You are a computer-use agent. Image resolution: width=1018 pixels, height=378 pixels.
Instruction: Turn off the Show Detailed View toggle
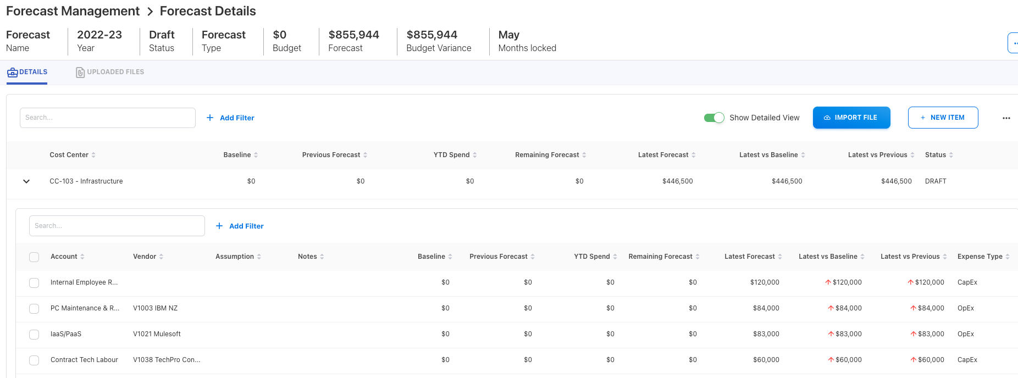tap(714, 118)
